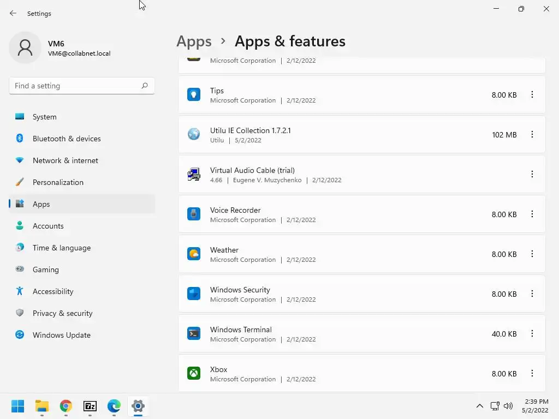This screenshot has width=559, height=419.
Task: Go back with the arrow button
Action: pos(13,13)
